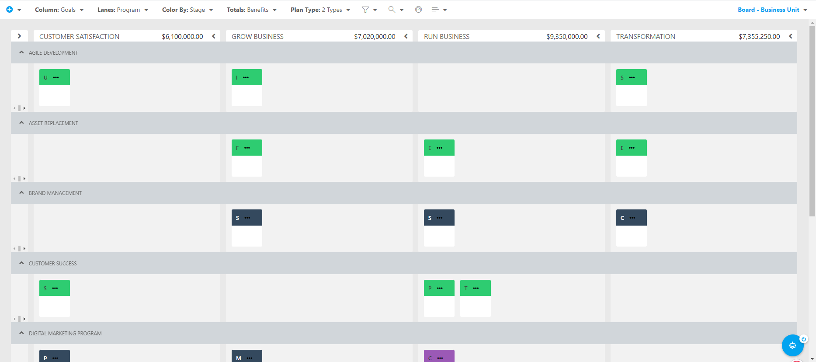Click the CUSTOMER SATISFACTION column title

pyautogui.click(x=79, y=36)
